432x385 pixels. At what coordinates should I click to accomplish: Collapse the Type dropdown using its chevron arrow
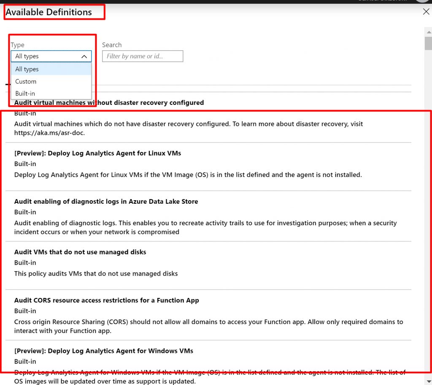(84, 56)
